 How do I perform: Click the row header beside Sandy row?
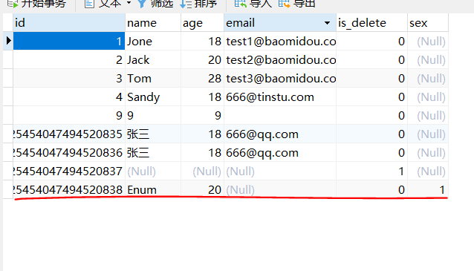pos(8,97)
